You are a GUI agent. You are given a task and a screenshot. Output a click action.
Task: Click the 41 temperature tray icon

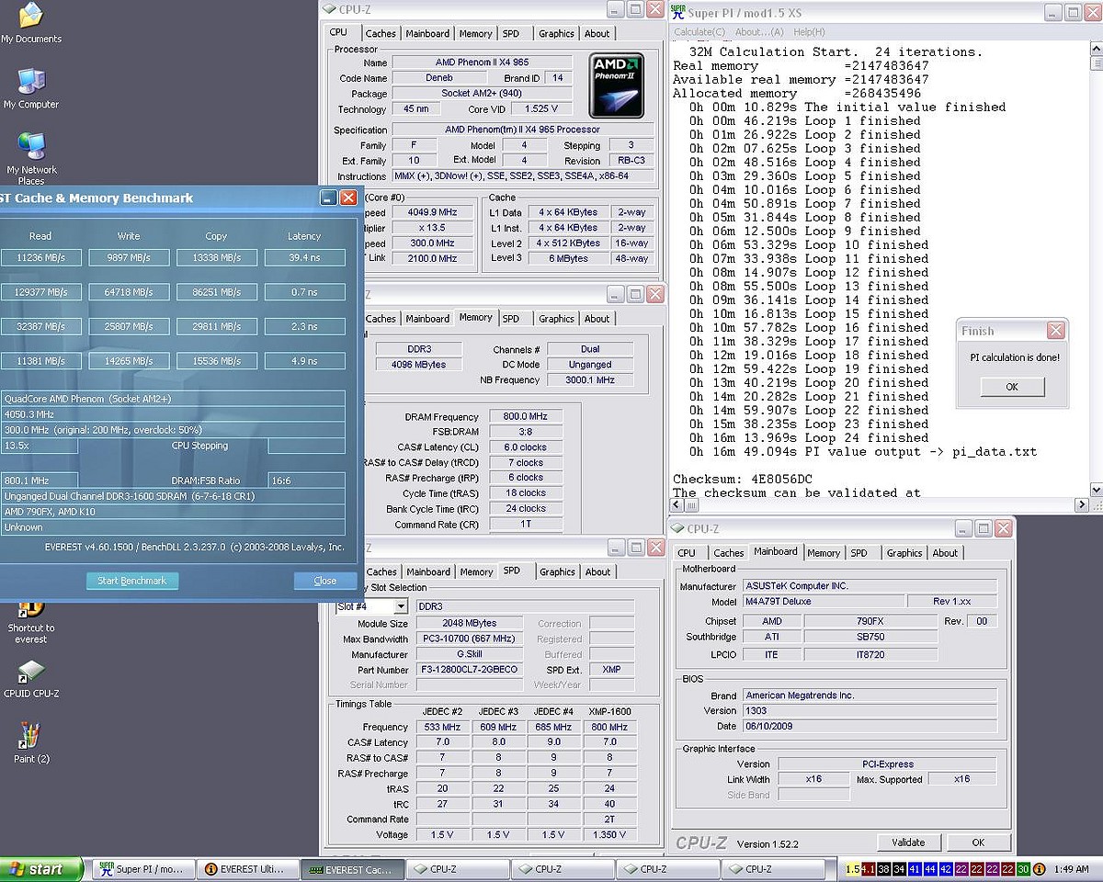click(x=915, y=868)
